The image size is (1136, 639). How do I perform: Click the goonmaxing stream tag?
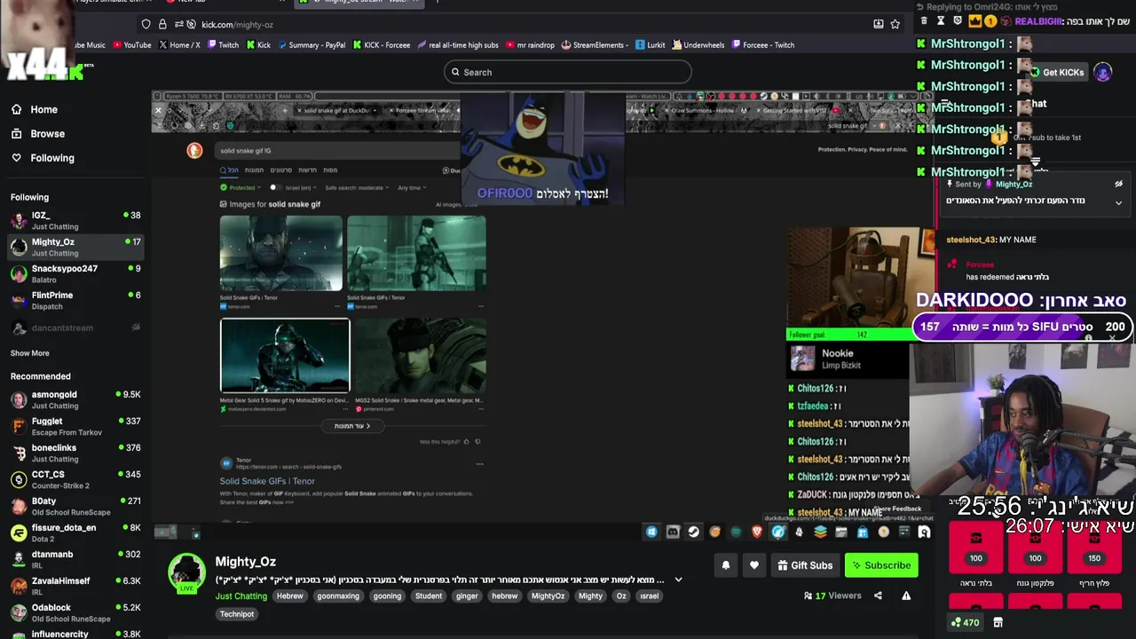click(338, 596)
